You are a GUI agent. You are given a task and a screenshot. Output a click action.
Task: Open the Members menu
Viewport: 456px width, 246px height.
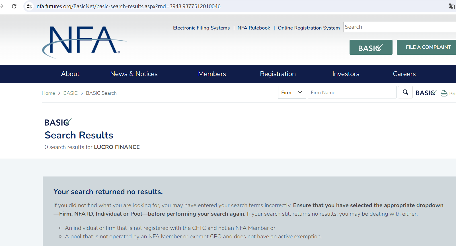click(x=212, y=74)
